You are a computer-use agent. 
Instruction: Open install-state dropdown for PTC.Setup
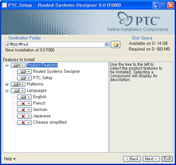click(x=24, y=78)
